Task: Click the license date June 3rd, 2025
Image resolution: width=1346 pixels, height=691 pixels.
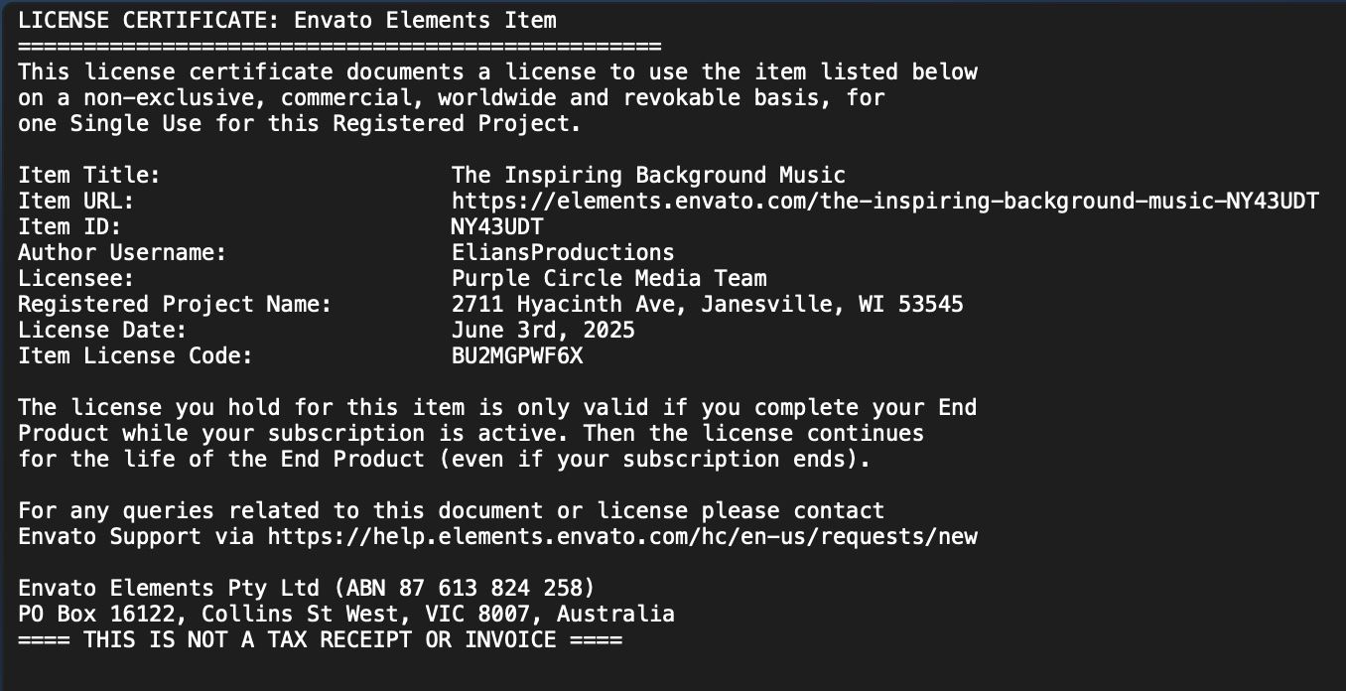Action: (x=543, y=331)
